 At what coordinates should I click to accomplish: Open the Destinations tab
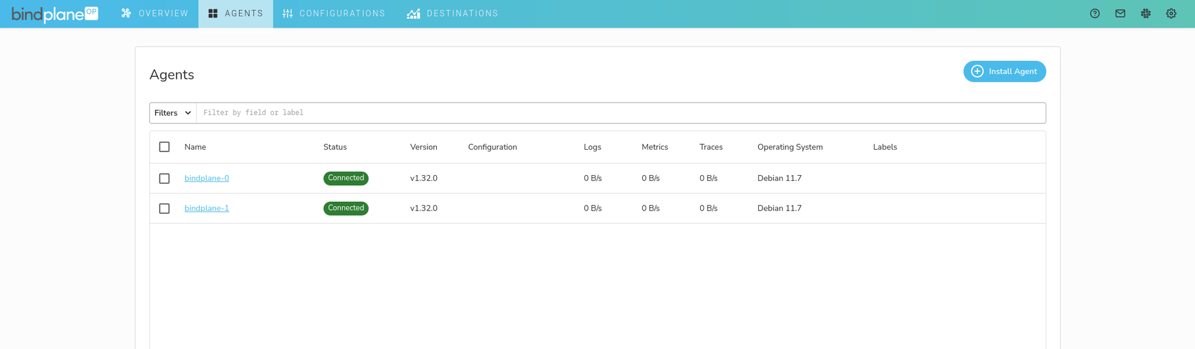[x=452, y=14]
